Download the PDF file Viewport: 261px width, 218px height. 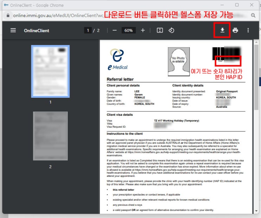(x=222, y=30)
